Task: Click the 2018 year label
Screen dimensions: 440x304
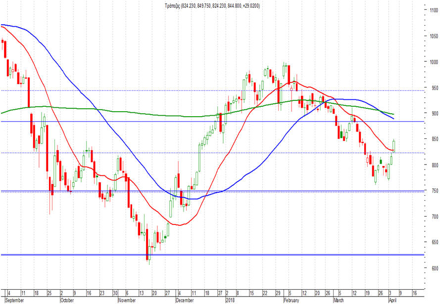Action: (x=230, y=301)
